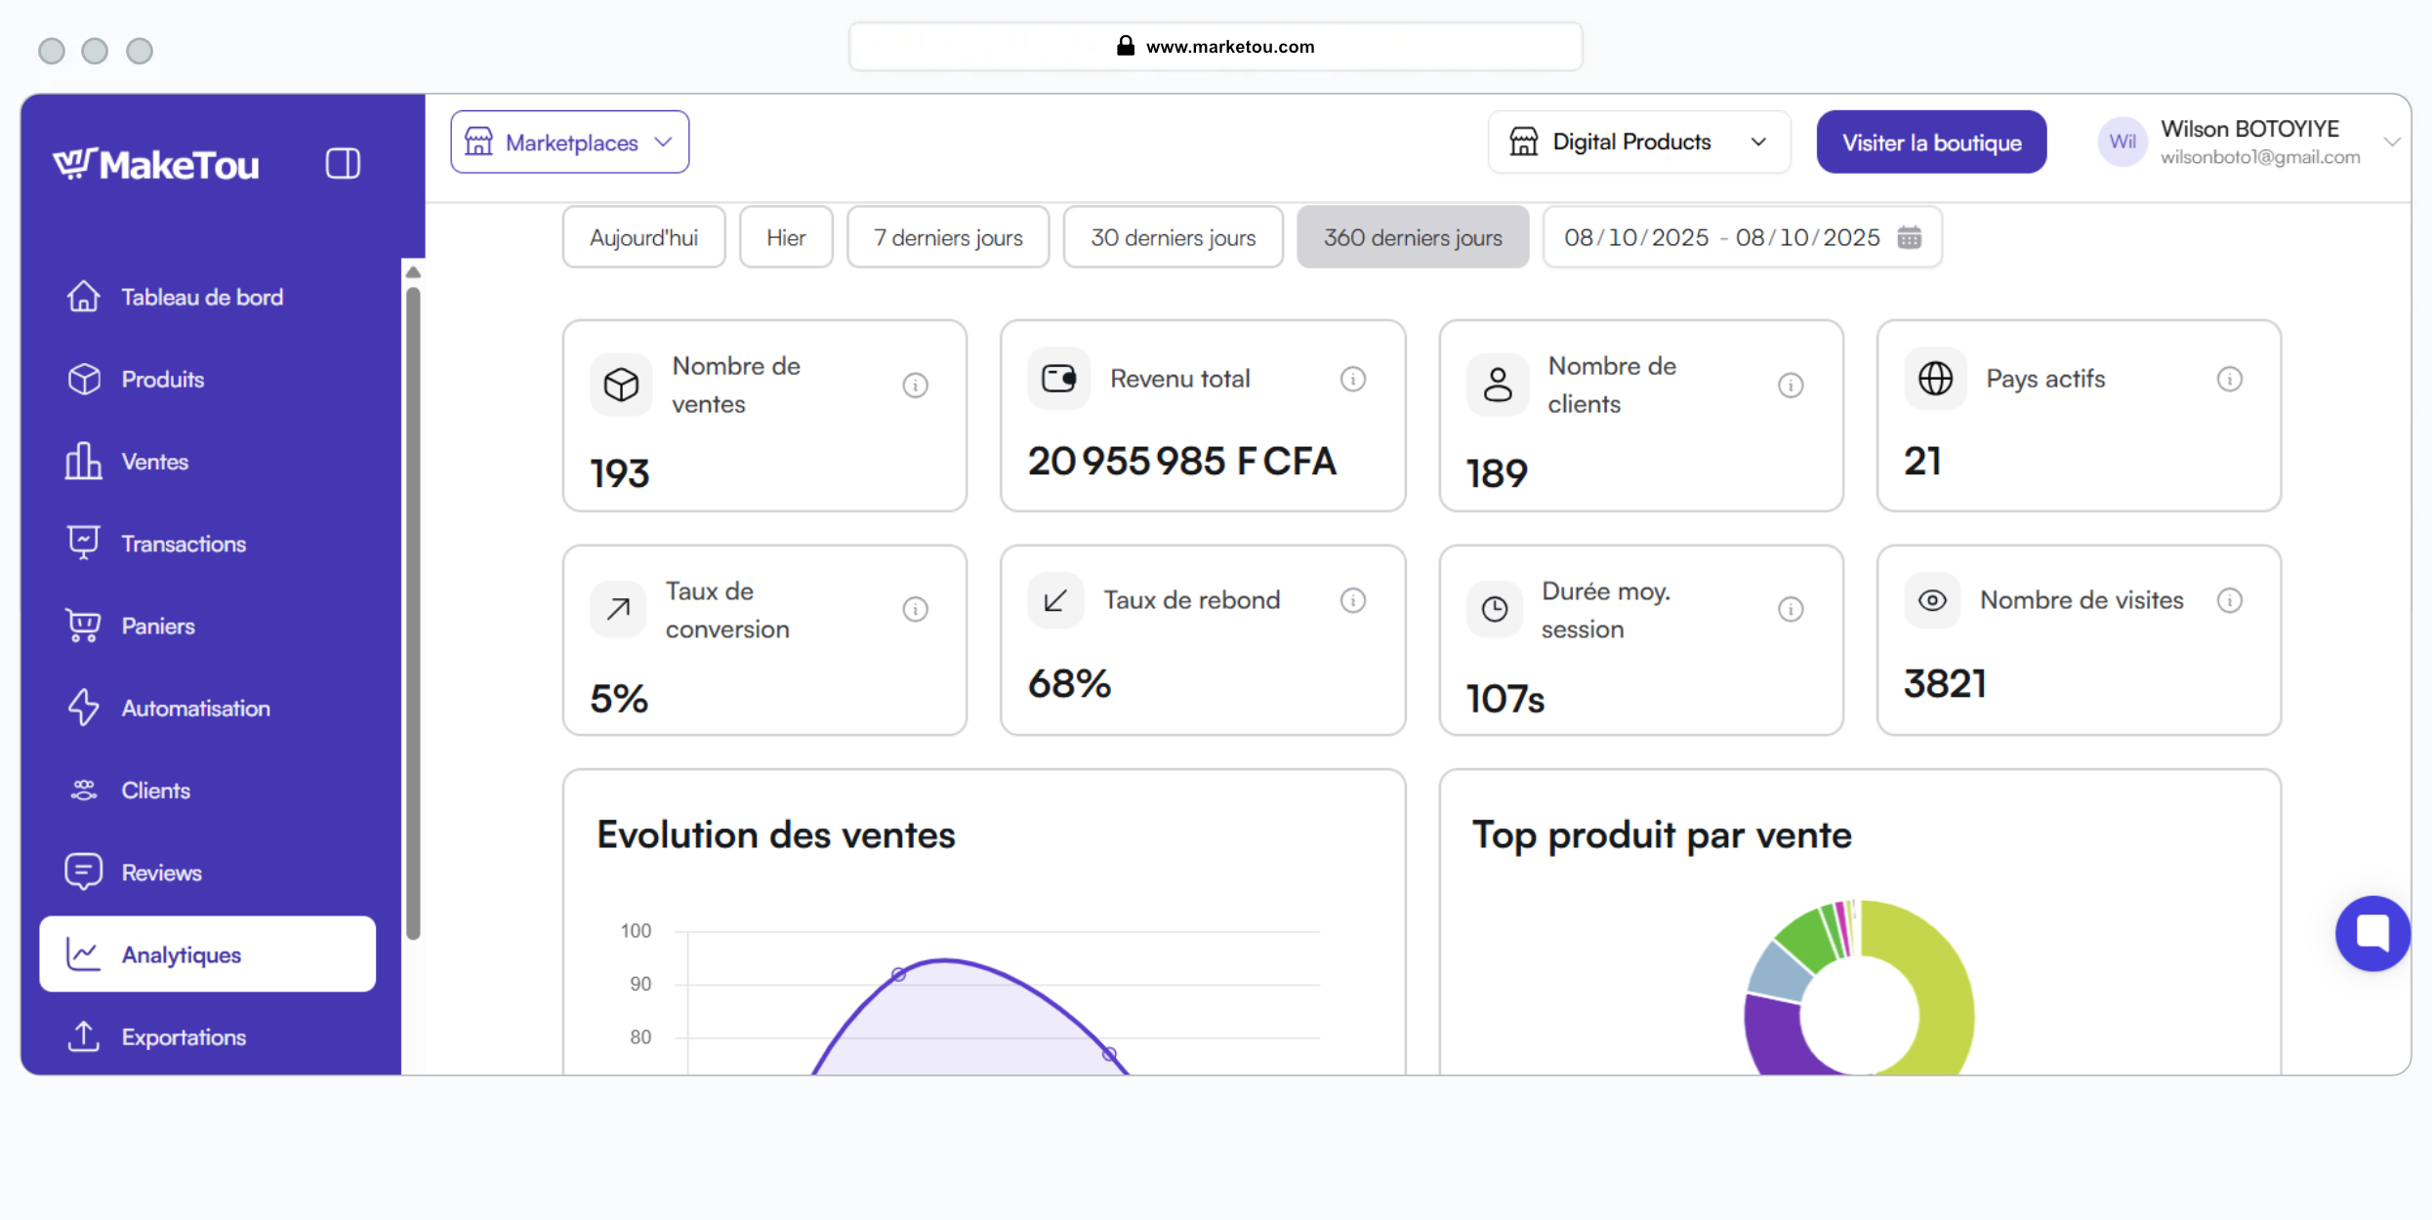The height and width of the screenshot is (1220, 2432).
Task: Click the sidebar scrollbar up arrow
Action: tap(413, 272)
